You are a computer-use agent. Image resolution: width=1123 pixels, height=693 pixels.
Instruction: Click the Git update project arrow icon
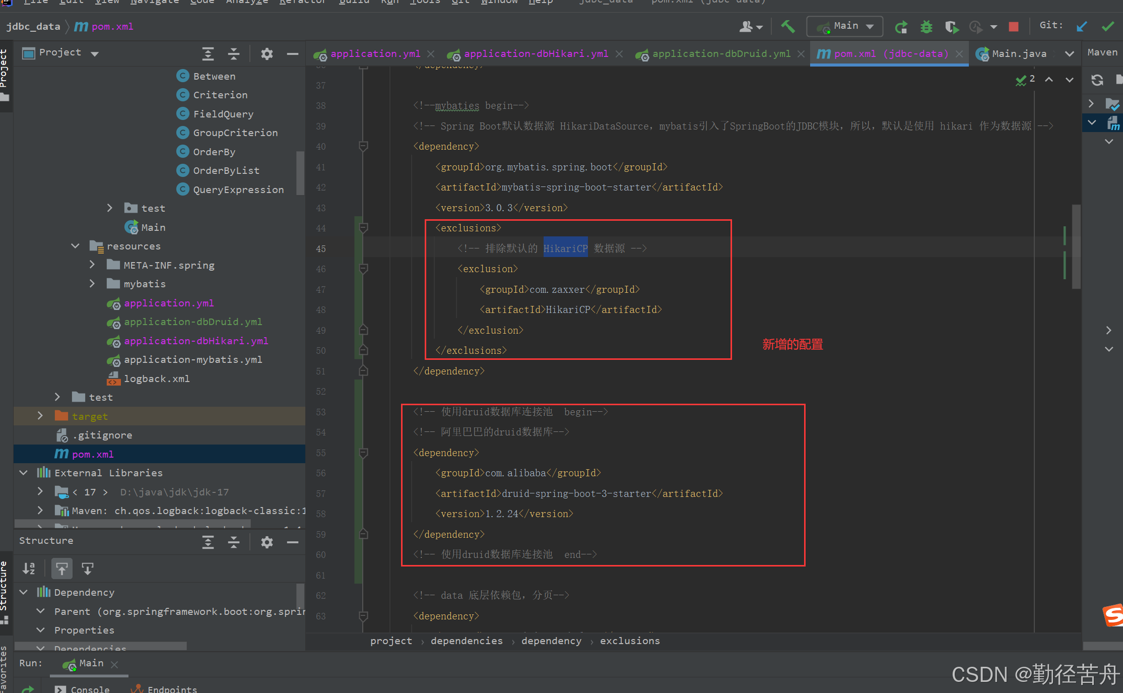pyautogui.click(x=1081, y=27)
